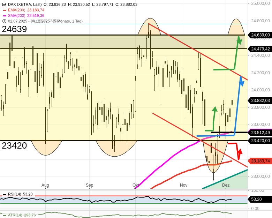The height and width of the screenshot is (218, 272).
Task: Click the clock icon next to date range
Action: pyautogui.click(x=4, y=21)
